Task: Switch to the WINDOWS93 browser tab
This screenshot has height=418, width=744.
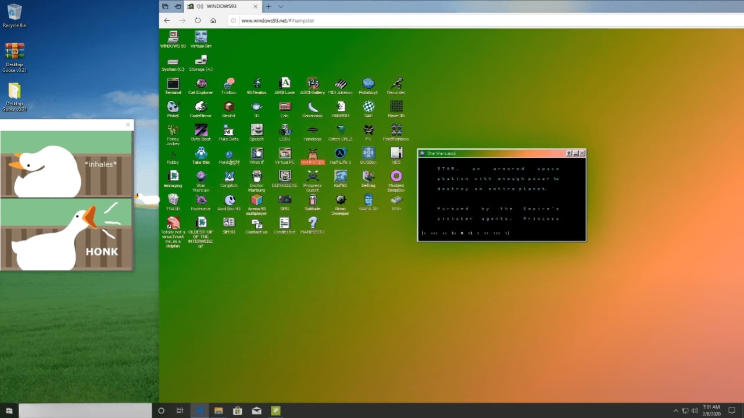Action: pyautogui.click(x=223, y=6)
